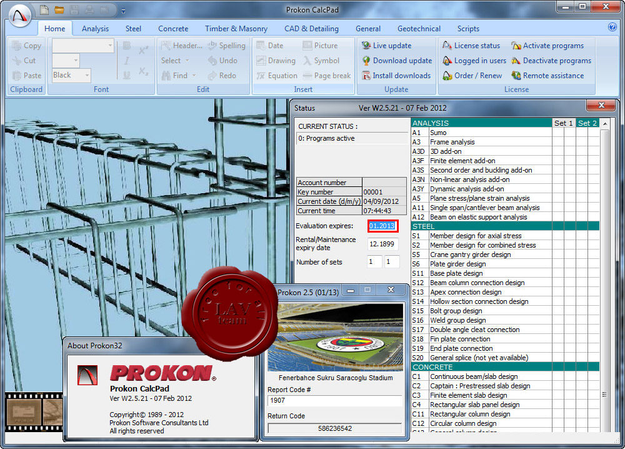Click the Order / Renew icon

point(447,76)
